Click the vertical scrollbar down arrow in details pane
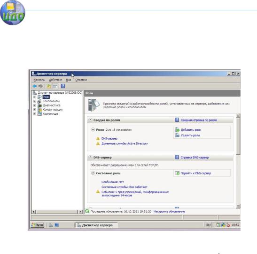Viewport: 257px width, 254px height. tap(238, 206)
